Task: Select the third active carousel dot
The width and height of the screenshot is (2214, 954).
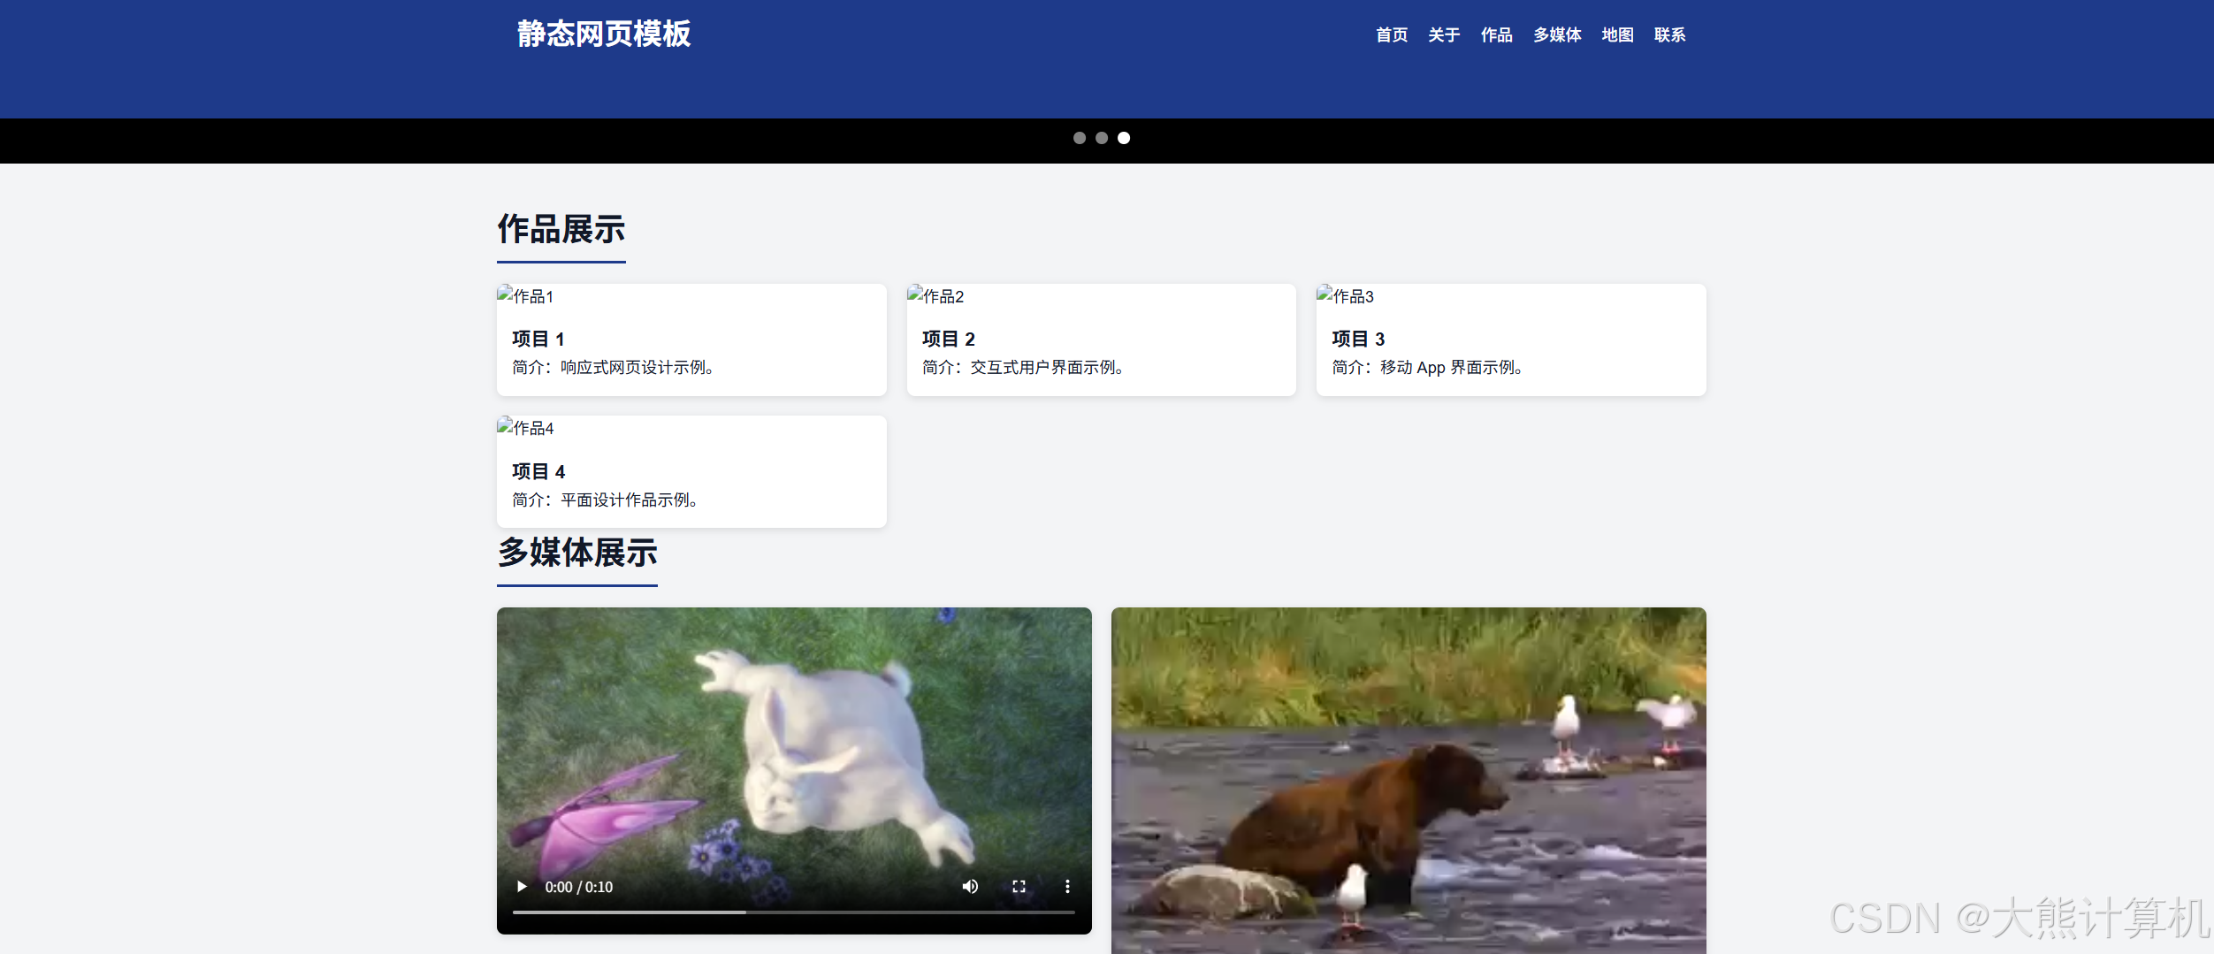Action: [1124, 138]
